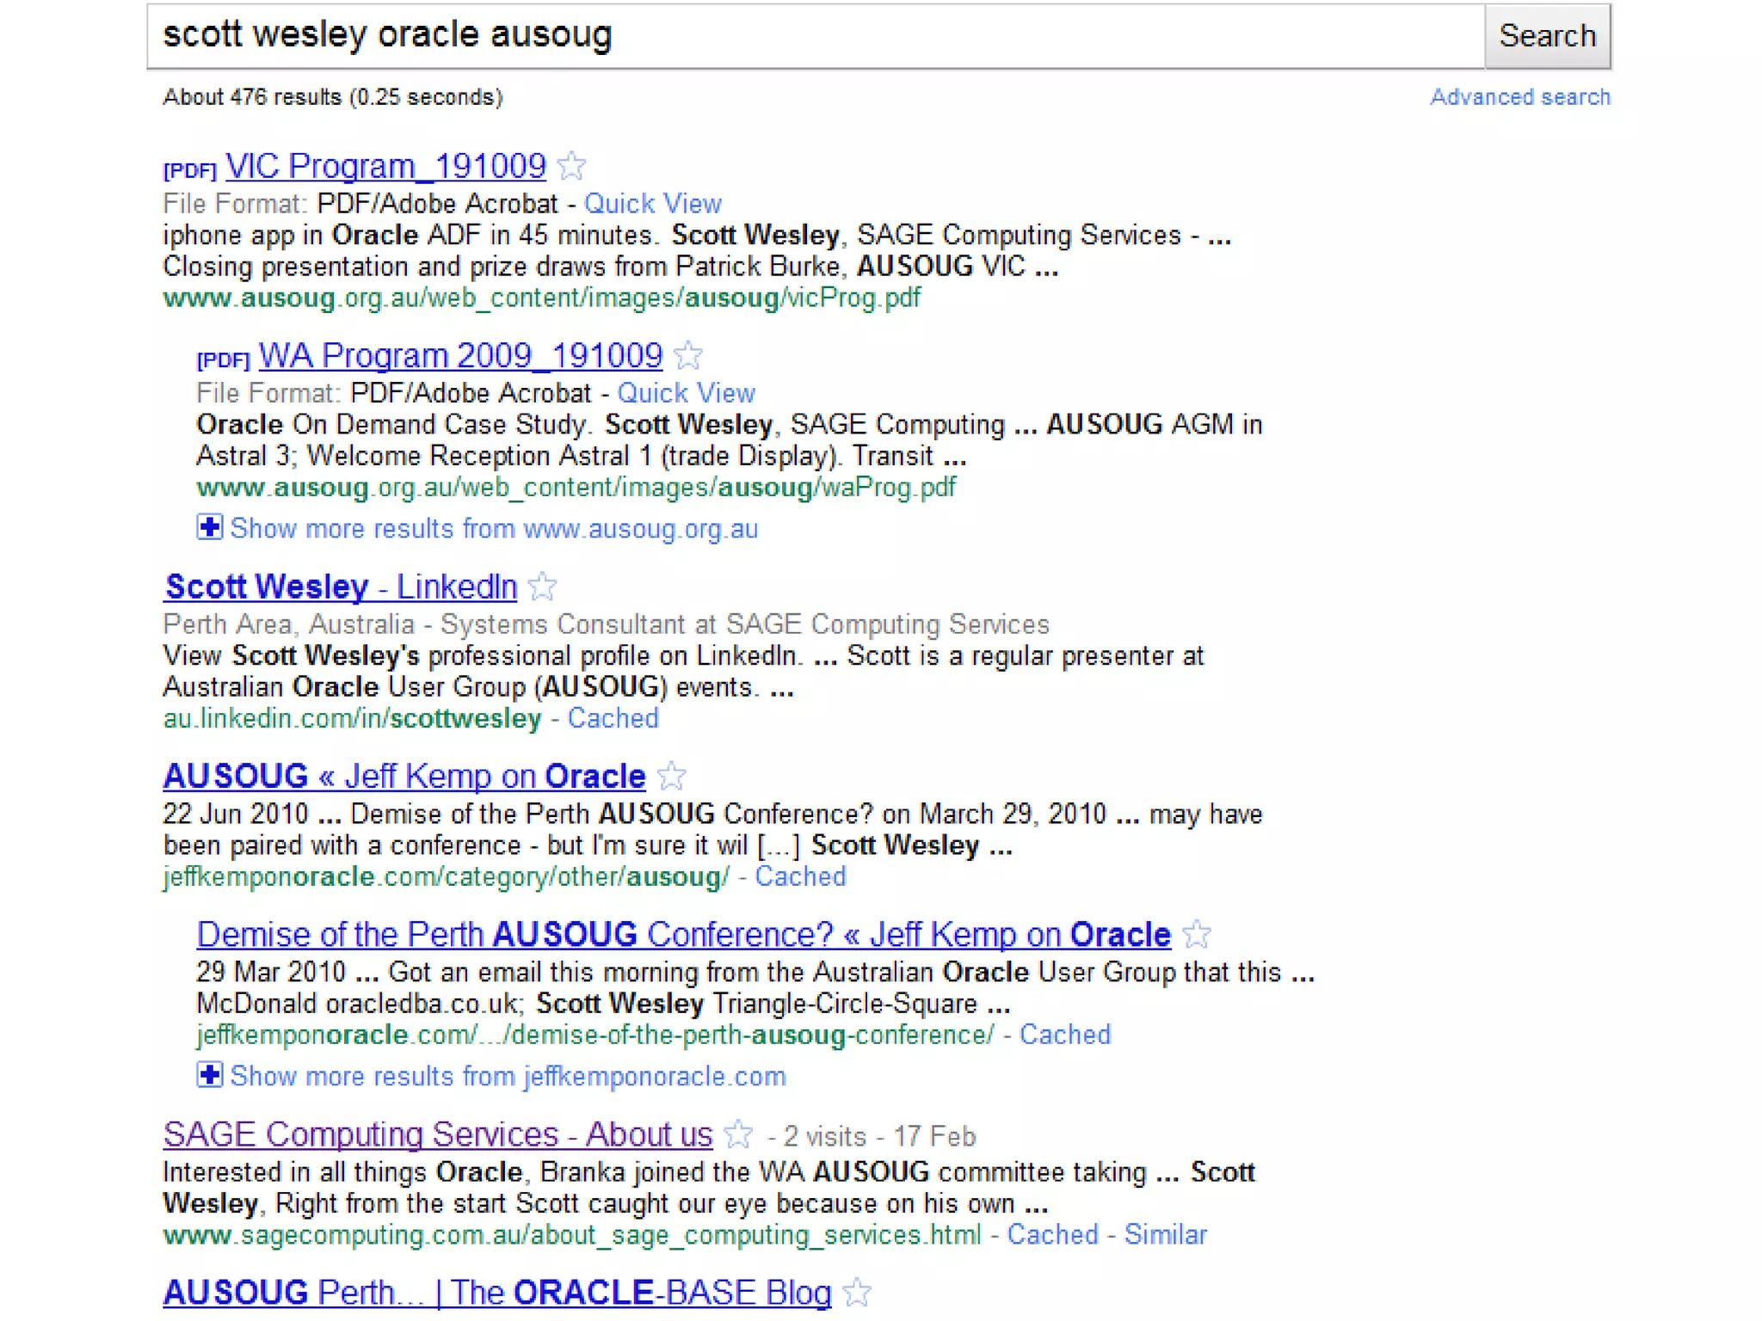Star the SAGE Computing Services result
The image size is (1762, 1321).
pyautogui.click(x=738, y=1135)
